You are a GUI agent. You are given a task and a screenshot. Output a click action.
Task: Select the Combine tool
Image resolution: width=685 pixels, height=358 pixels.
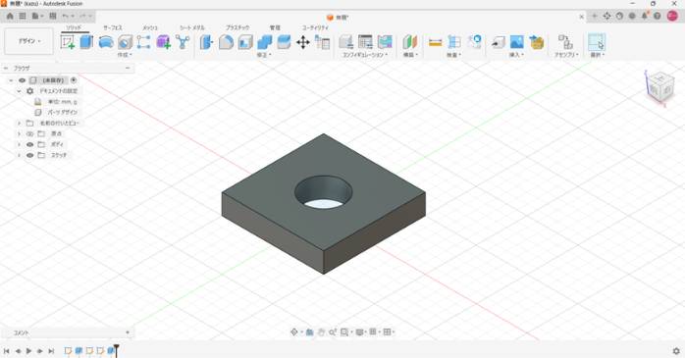click(x=264, y=42)
